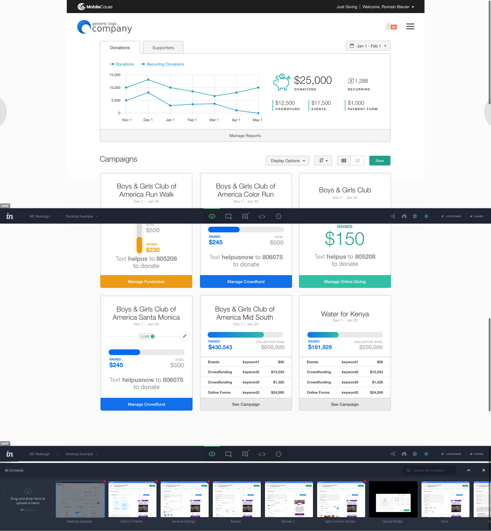Select inspect code icon in lower toolbar

point(262,454)
